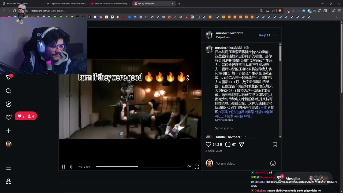This screenshot has height=193, width=343.
Task: Click red notification bubble with 2 likes
Action: pos(26,116)
